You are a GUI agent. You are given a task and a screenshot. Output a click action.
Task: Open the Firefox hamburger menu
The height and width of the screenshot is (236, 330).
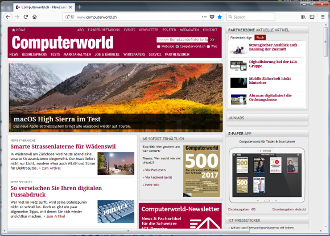(x=323, y=17)
